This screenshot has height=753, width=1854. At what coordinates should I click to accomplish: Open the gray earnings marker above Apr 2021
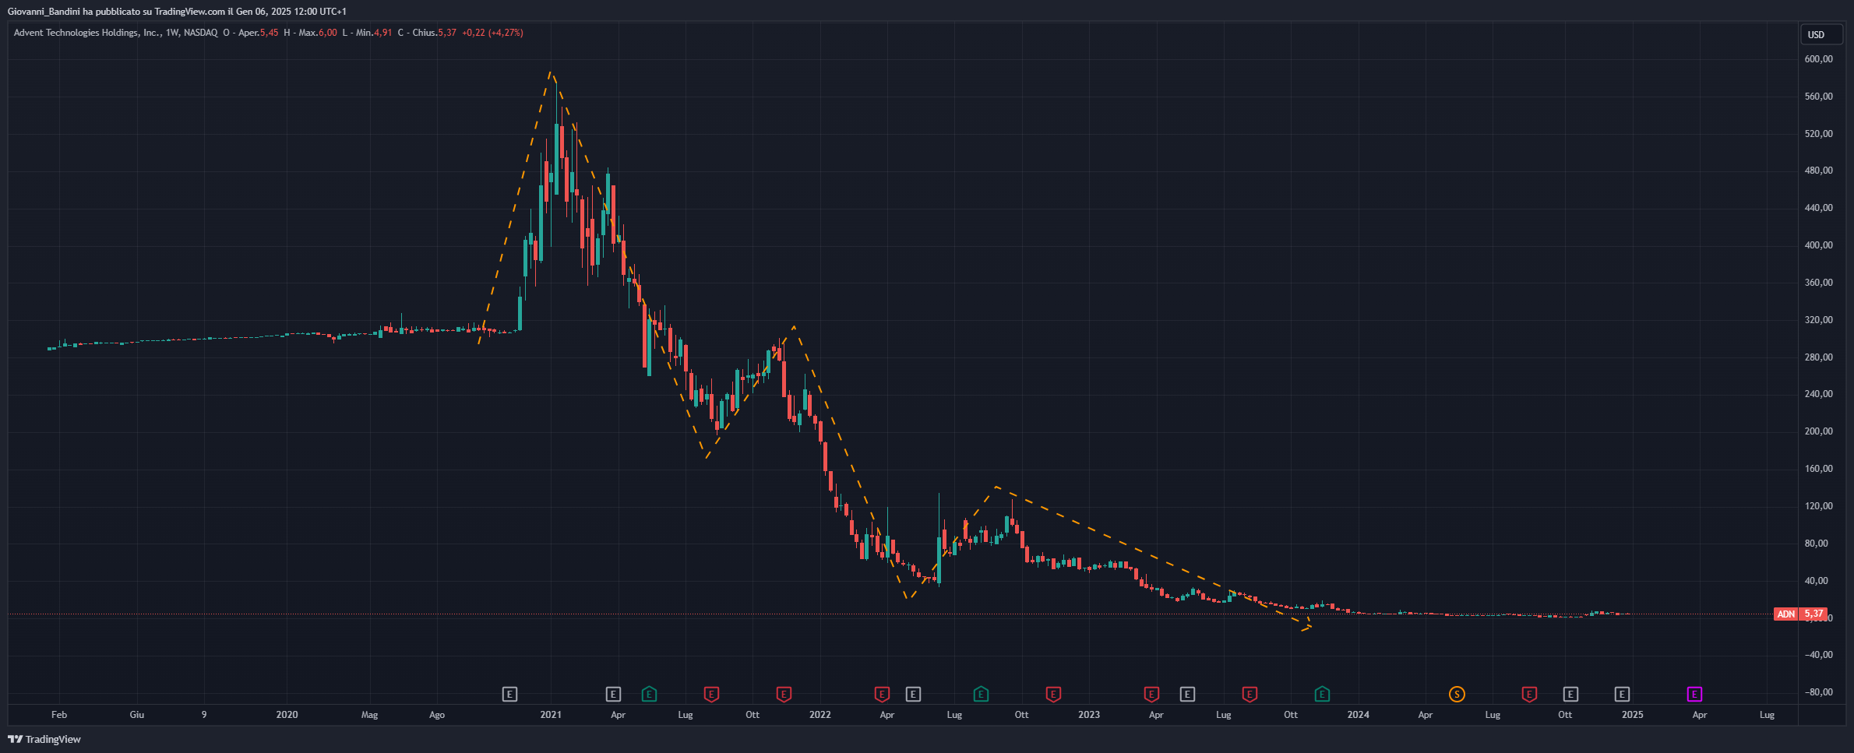pos(613,694)
